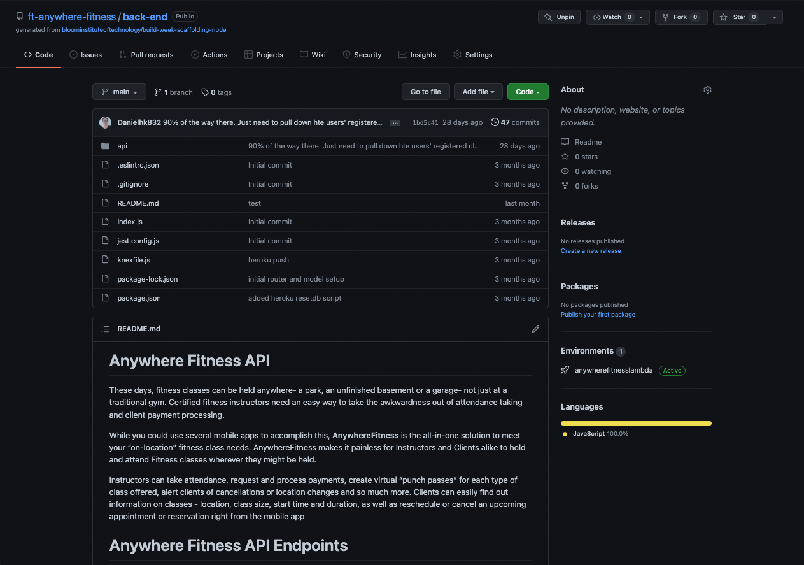Open commit hash 1bd5c41

425,122
